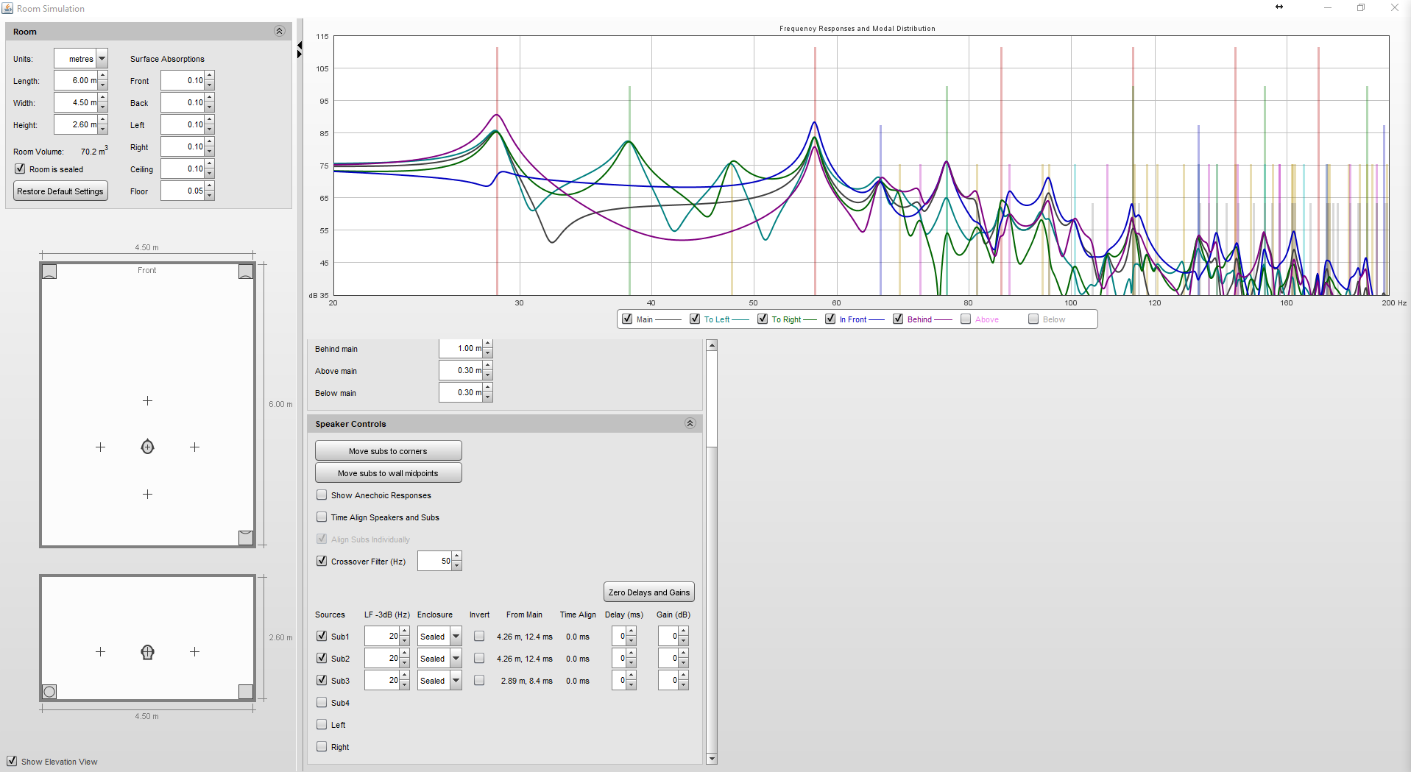Screen dimensions: 1411x772
Task: Click Move subs to corners
Action: click(388, 451)
